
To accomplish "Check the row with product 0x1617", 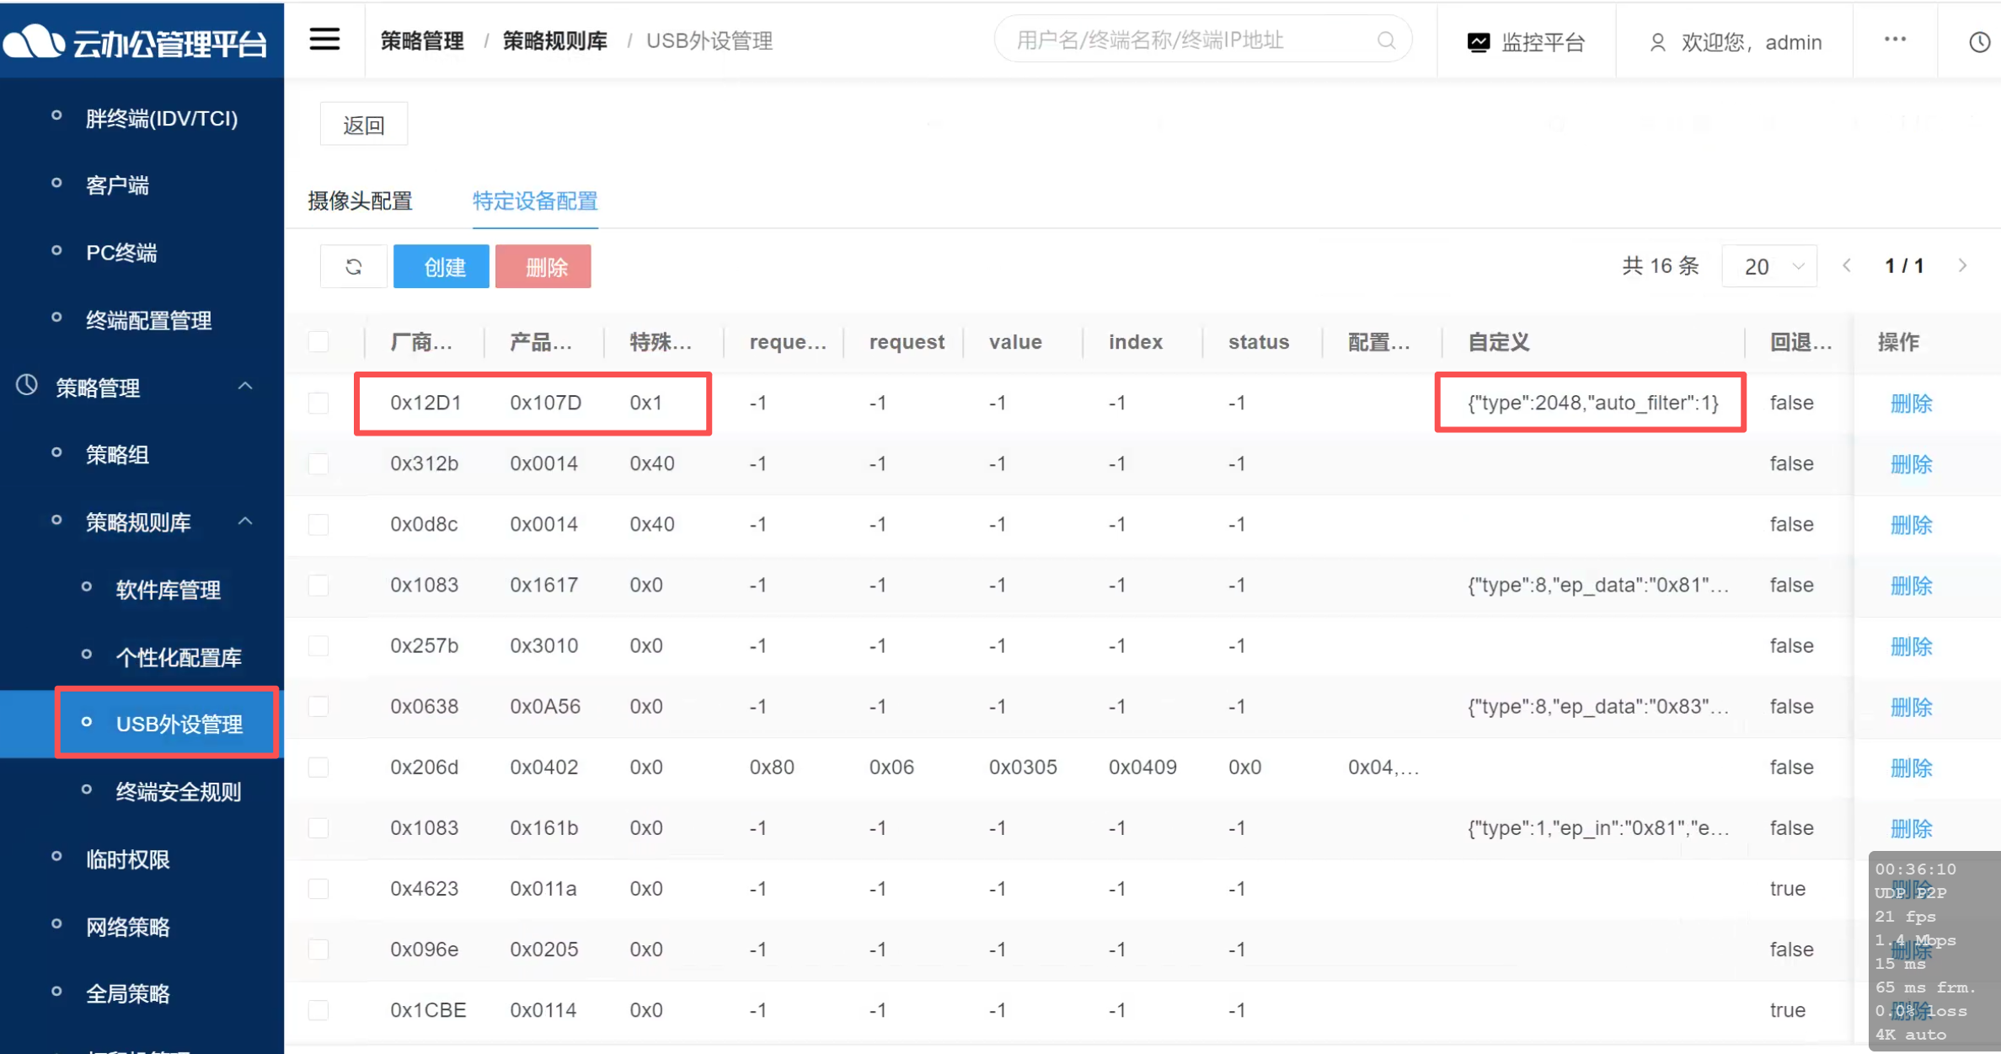I will (318, 585).
